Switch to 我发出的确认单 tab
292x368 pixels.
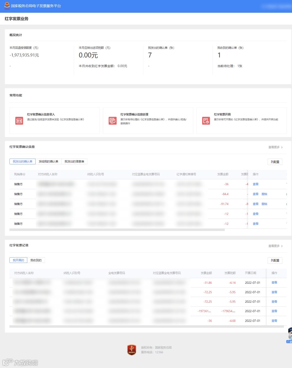coord(22,161)
